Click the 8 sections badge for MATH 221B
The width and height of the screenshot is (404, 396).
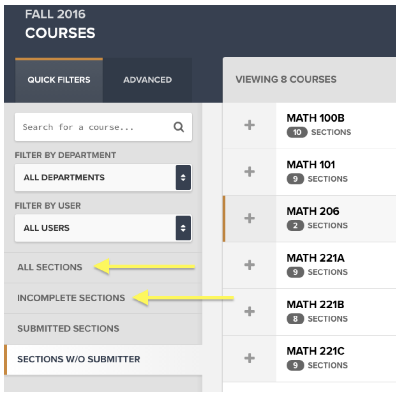point(295,319)
